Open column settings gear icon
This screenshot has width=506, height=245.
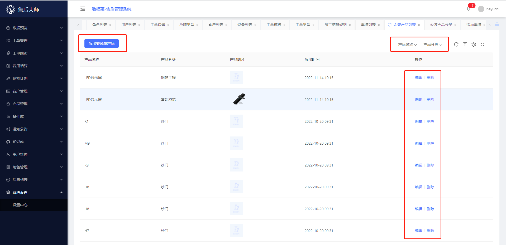tap(474, 45)
